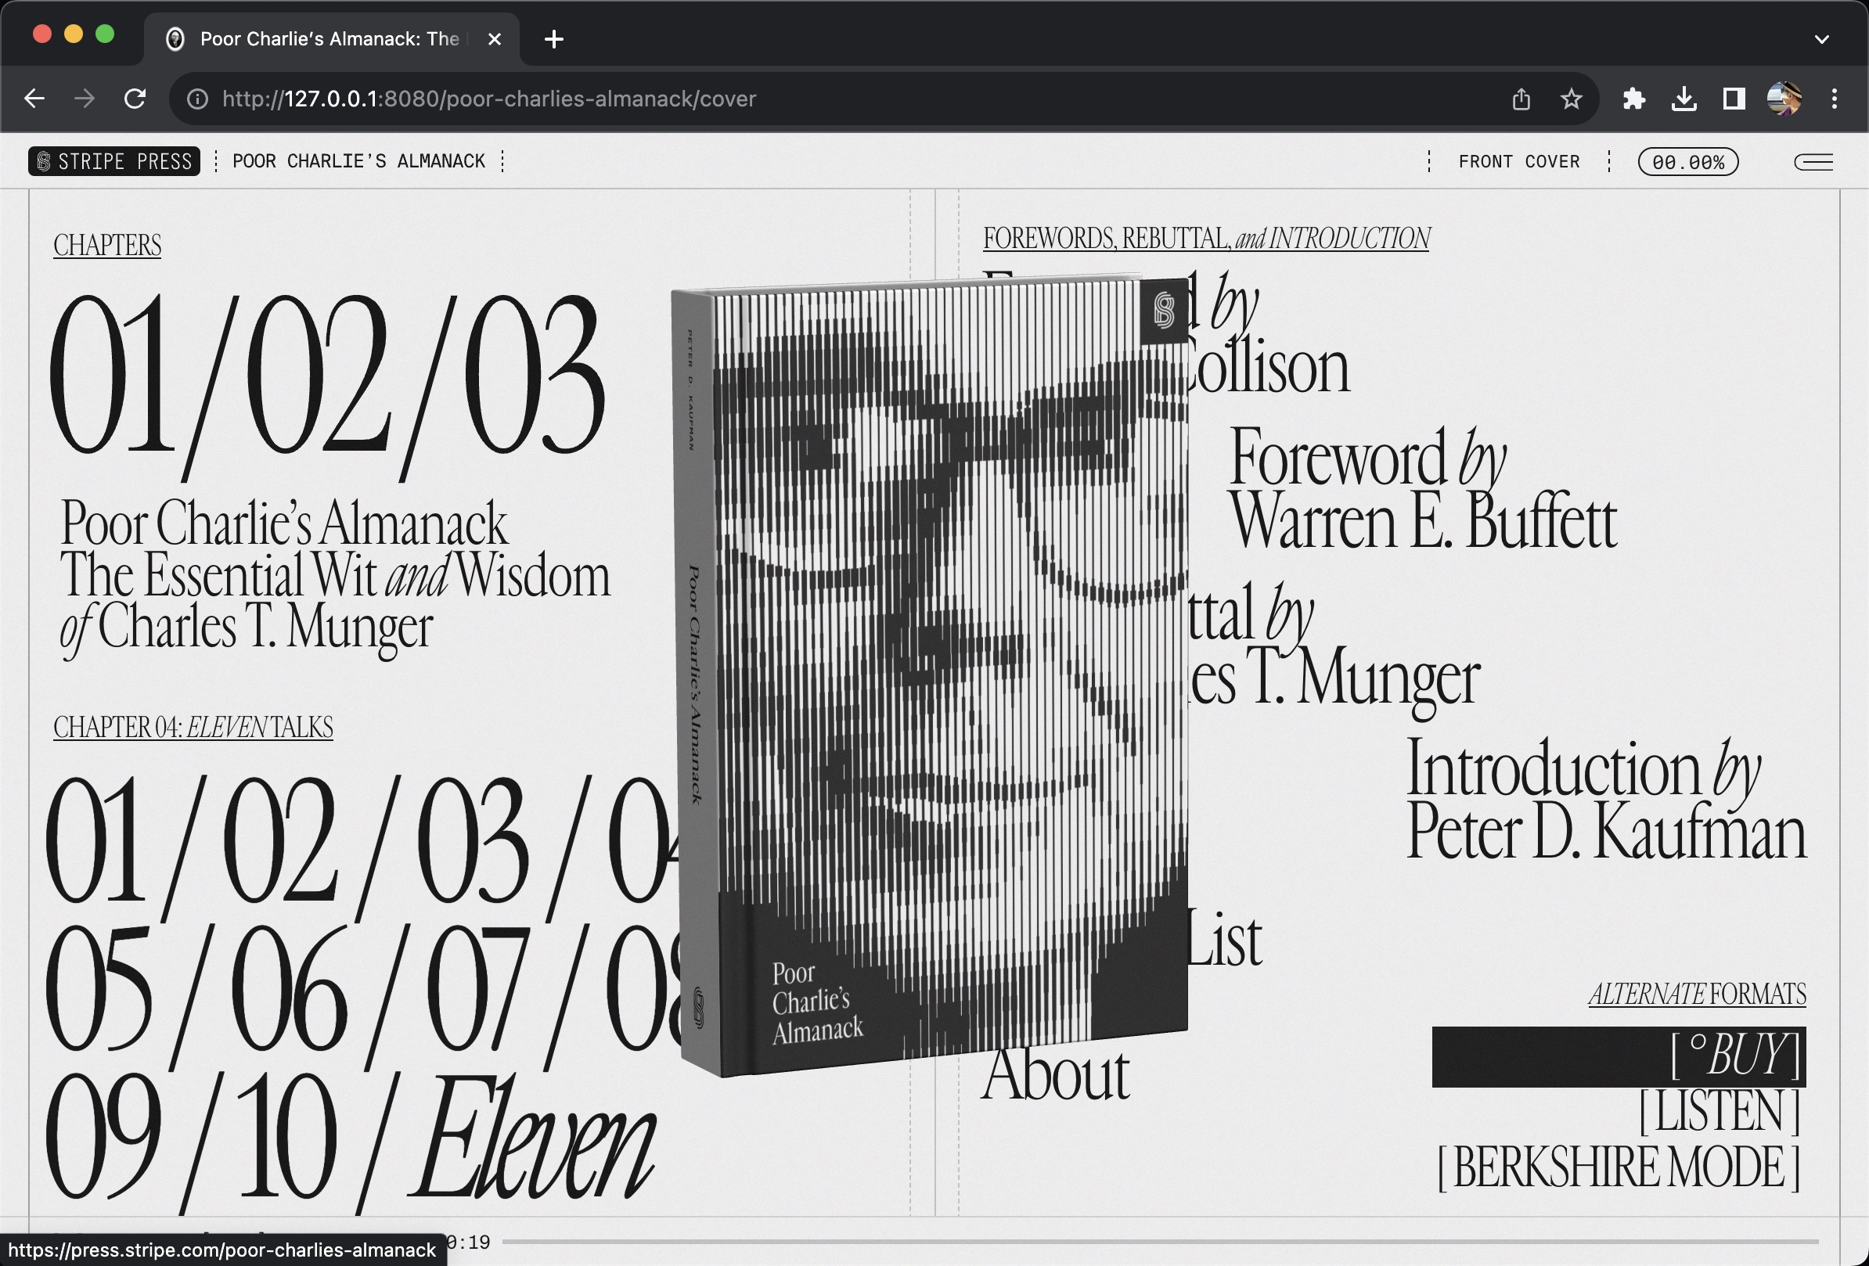Select the Poor Charlie's Almanack tab
The height and width of the screenshot is (1266, 1869).
point(330,38)
